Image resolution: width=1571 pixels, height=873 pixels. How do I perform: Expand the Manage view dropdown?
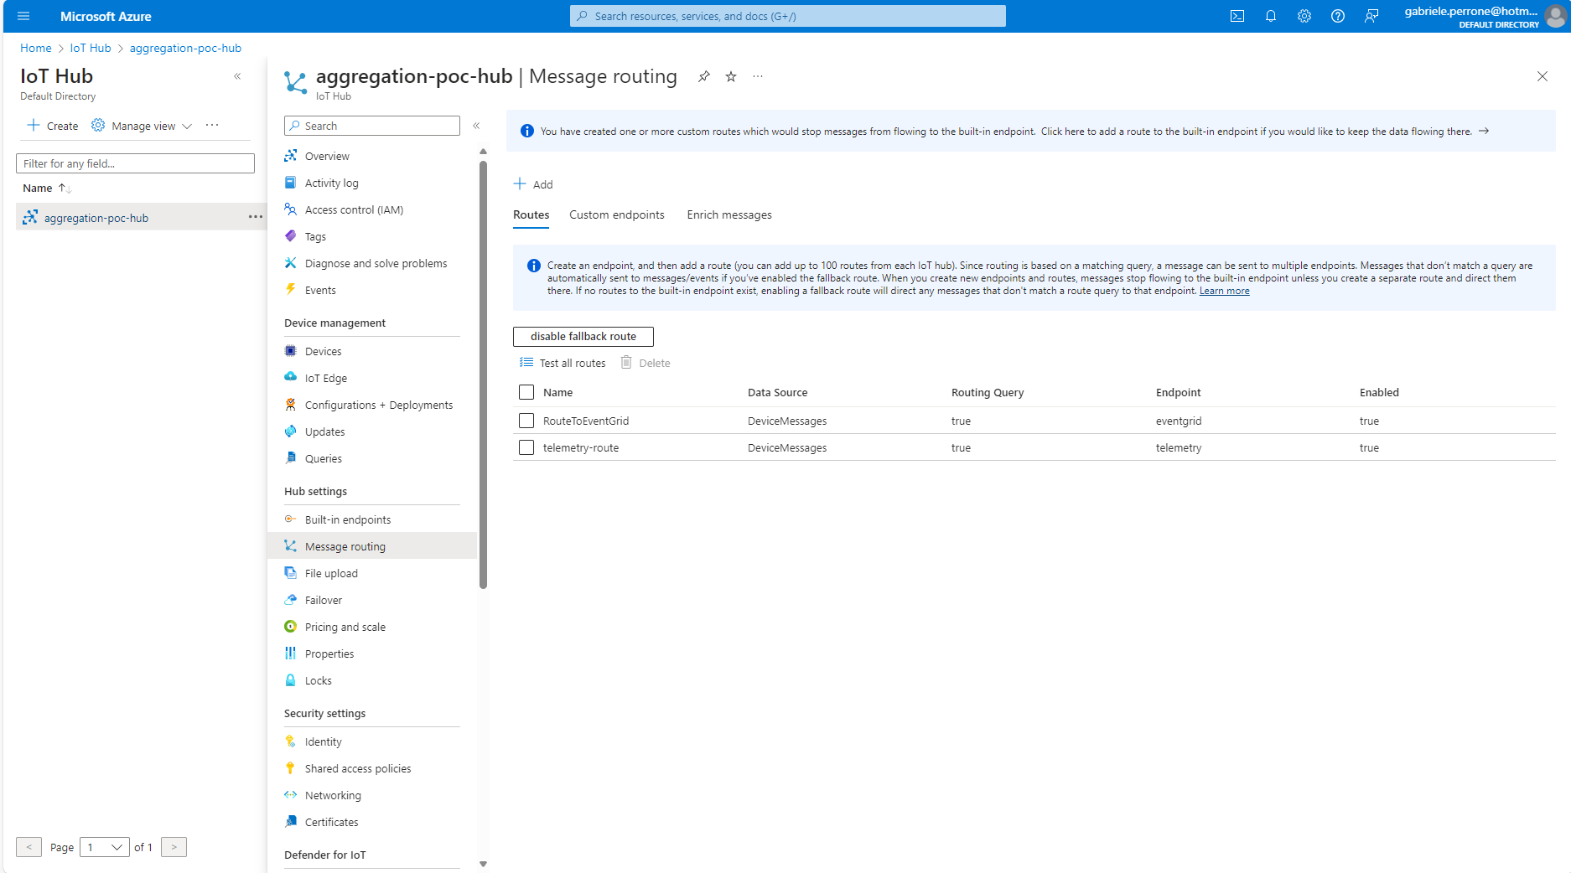point(188,126)
